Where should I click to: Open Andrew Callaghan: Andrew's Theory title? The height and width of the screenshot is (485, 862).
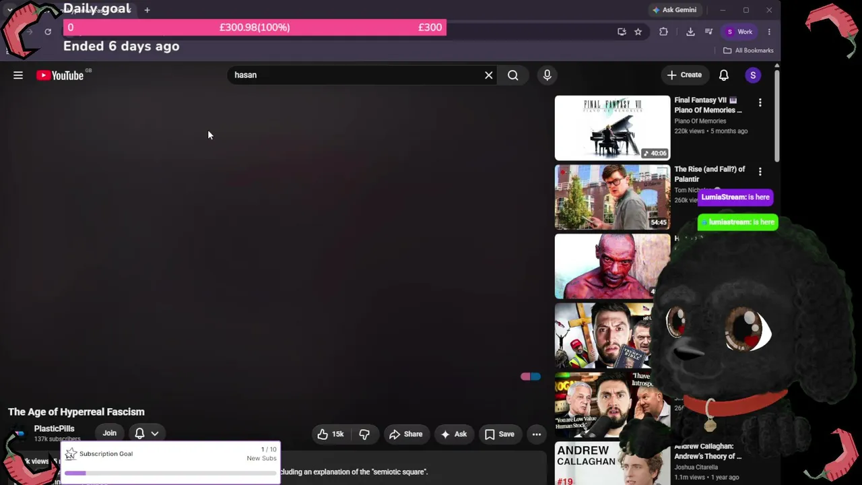click(x=708, y=451)
